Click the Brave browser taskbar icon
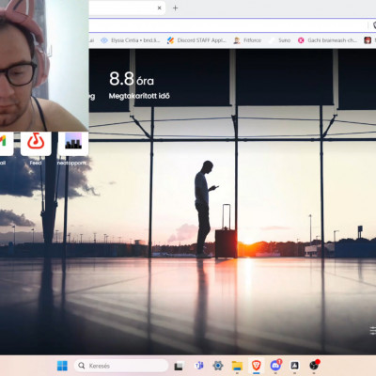Image resolution: width=376 pixels, height=376 pixels. click(x=256, y=366)
